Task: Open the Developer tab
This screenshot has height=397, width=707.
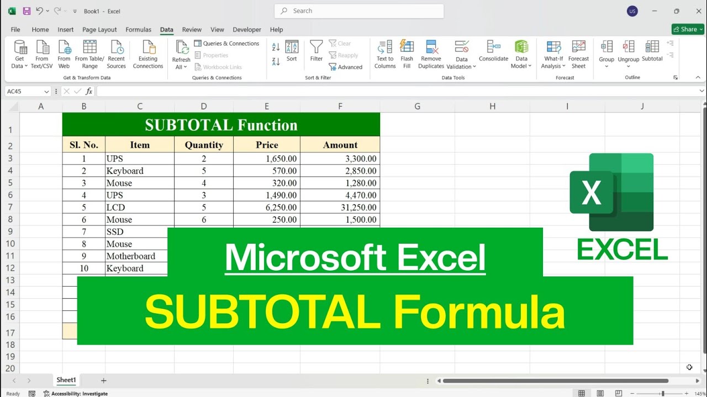Action: [247, 30]
